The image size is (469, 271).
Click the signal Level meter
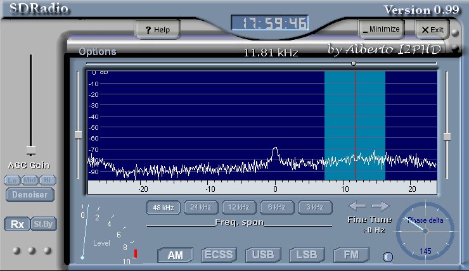tap(108, 234)
